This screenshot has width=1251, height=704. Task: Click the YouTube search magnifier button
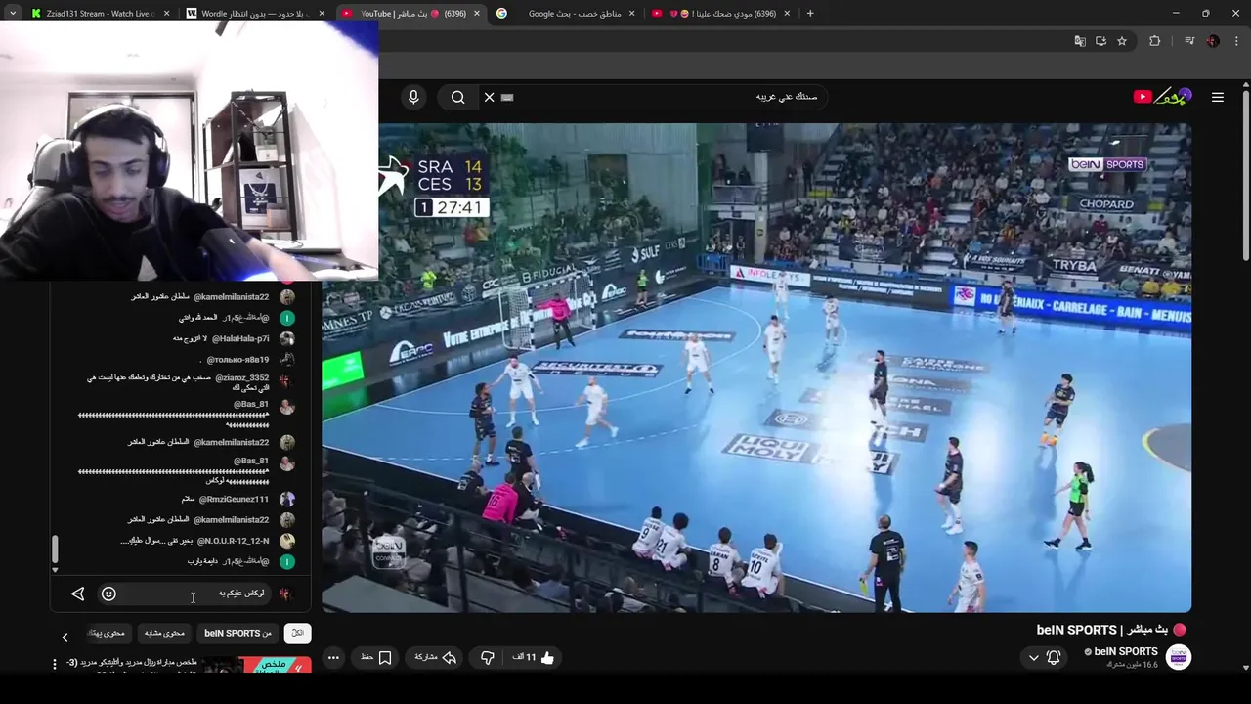point(457,97)
